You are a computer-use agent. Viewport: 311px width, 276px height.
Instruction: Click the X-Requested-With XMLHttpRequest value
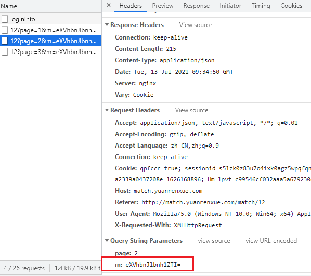[198, 225]
